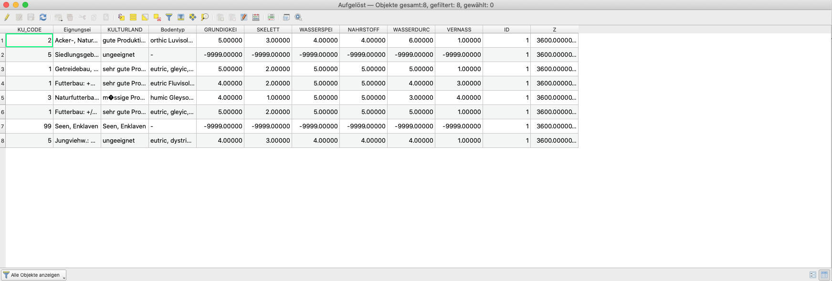Reload the attribute table
832x281 pixels.
[43, 17]
